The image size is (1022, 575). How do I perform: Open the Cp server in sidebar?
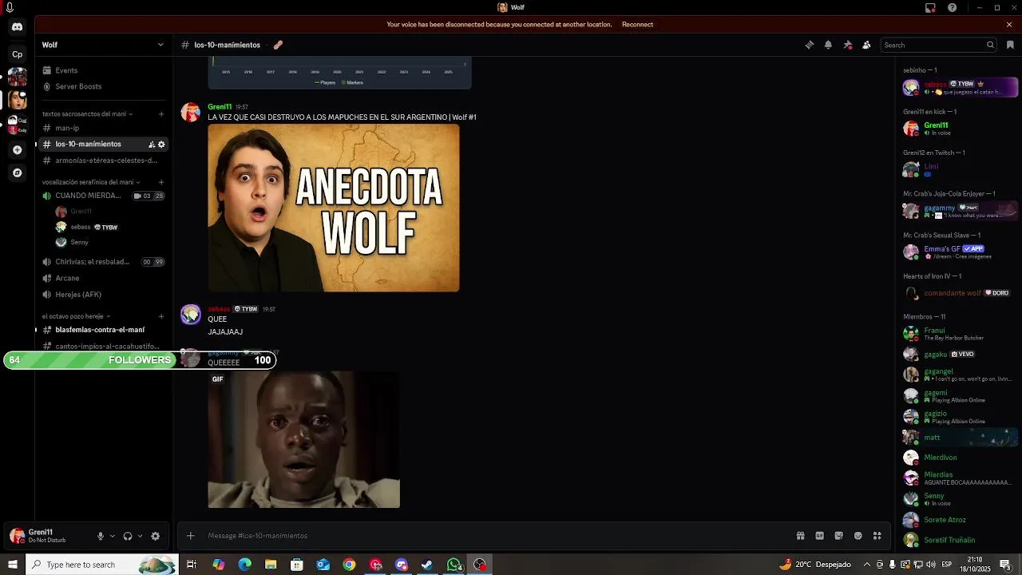17,54
